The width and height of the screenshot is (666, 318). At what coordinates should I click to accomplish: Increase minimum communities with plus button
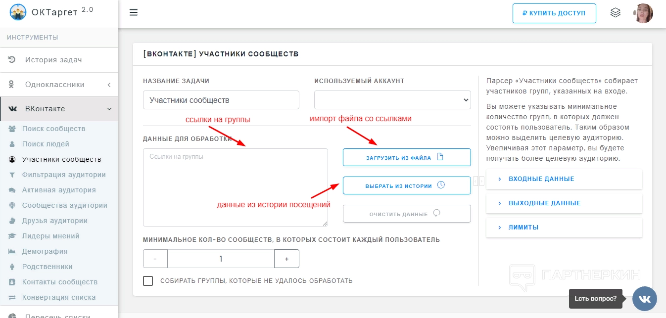point(286,259)
